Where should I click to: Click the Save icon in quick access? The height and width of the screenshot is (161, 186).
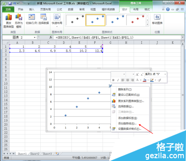point(10,3)
